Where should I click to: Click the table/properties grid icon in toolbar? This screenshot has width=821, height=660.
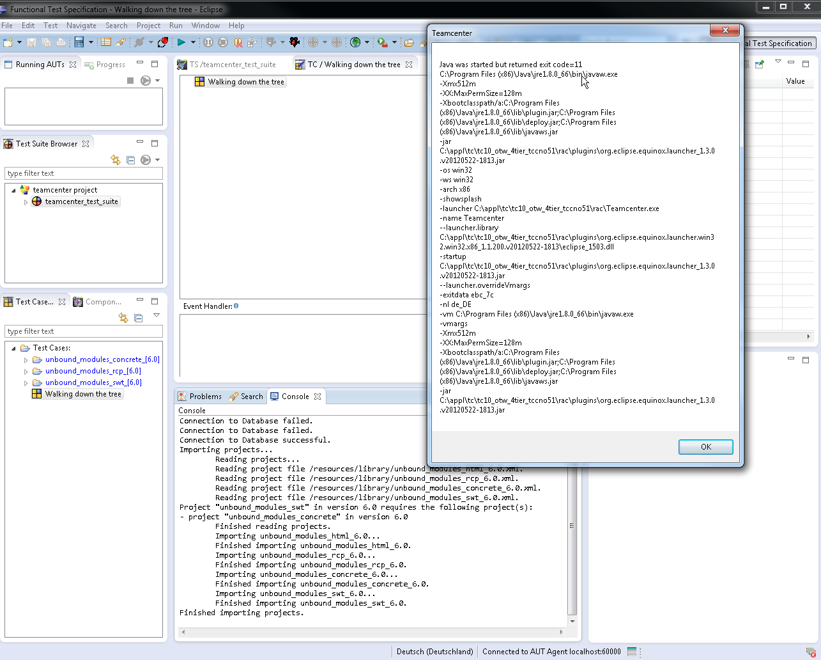pos(106,42)
